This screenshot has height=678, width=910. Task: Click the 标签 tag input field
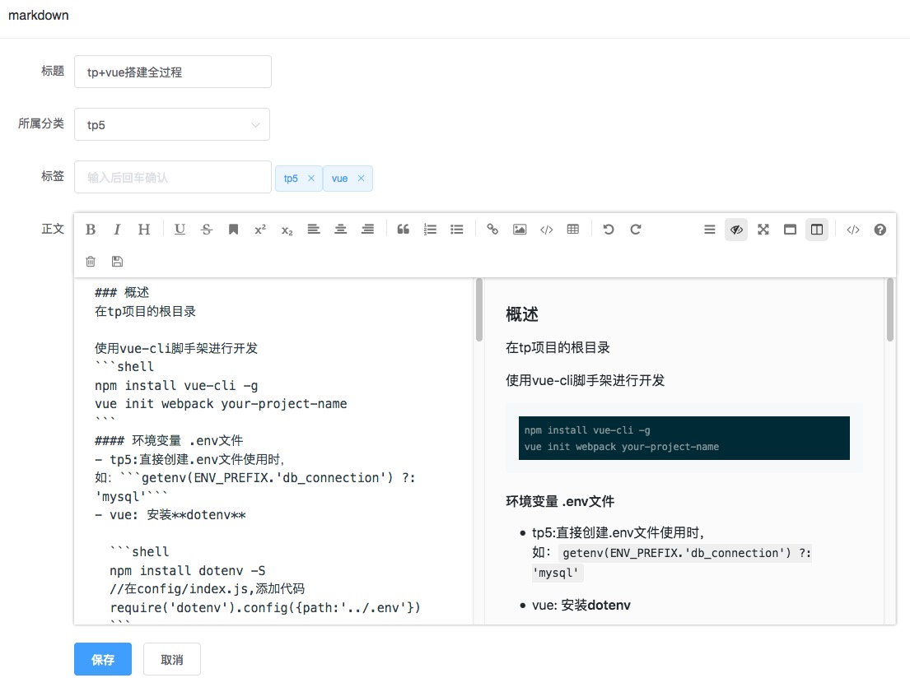pyautogui.click(x=172, y=177)
